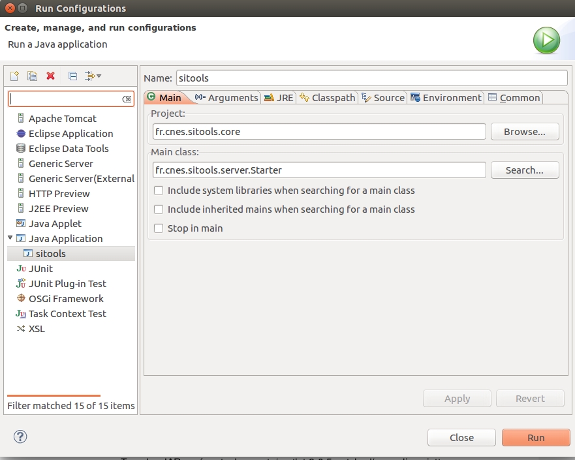Switch to the Classpath tab
Viewport: 575px width, 460px height.
[328, 98]
